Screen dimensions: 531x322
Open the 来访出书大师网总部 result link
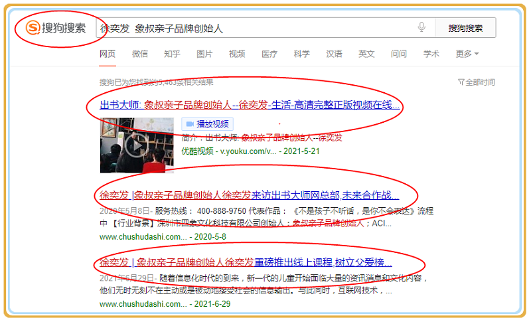pyautogui.click(x=250, y=196)
